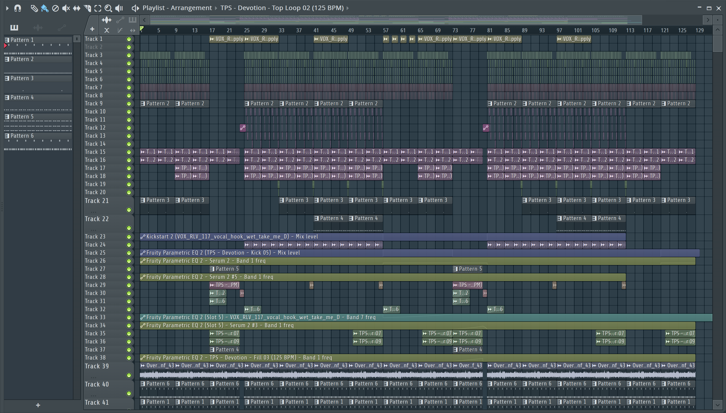Mute Track 29 with its green light
This screenshot has height=413, width=726.
129,285
